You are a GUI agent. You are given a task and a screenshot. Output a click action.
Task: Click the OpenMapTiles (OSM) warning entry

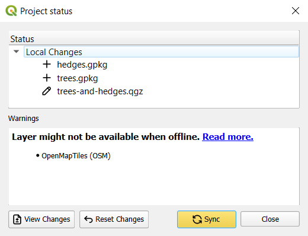[76, 156]
